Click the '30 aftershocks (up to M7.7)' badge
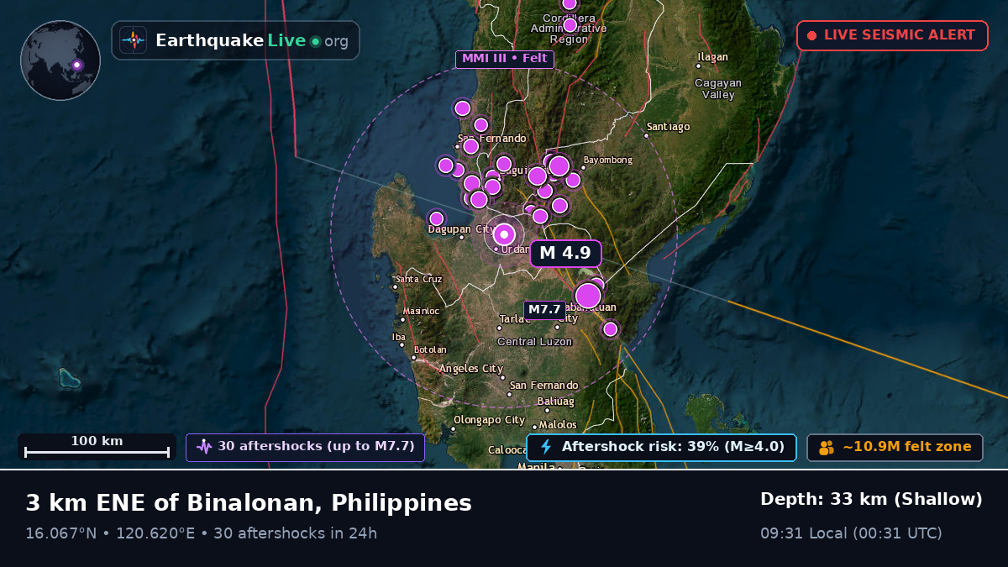The width and height of the screenshot is (1008, 567). pyautogui.click(x=306, y=447)
